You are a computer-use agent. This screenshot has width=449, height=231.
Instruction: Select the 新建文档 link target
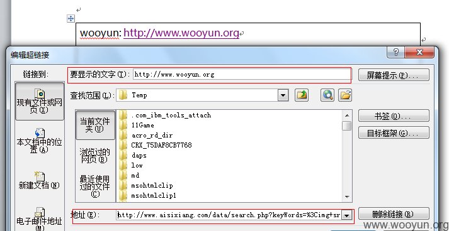click(x=40, y=180)
